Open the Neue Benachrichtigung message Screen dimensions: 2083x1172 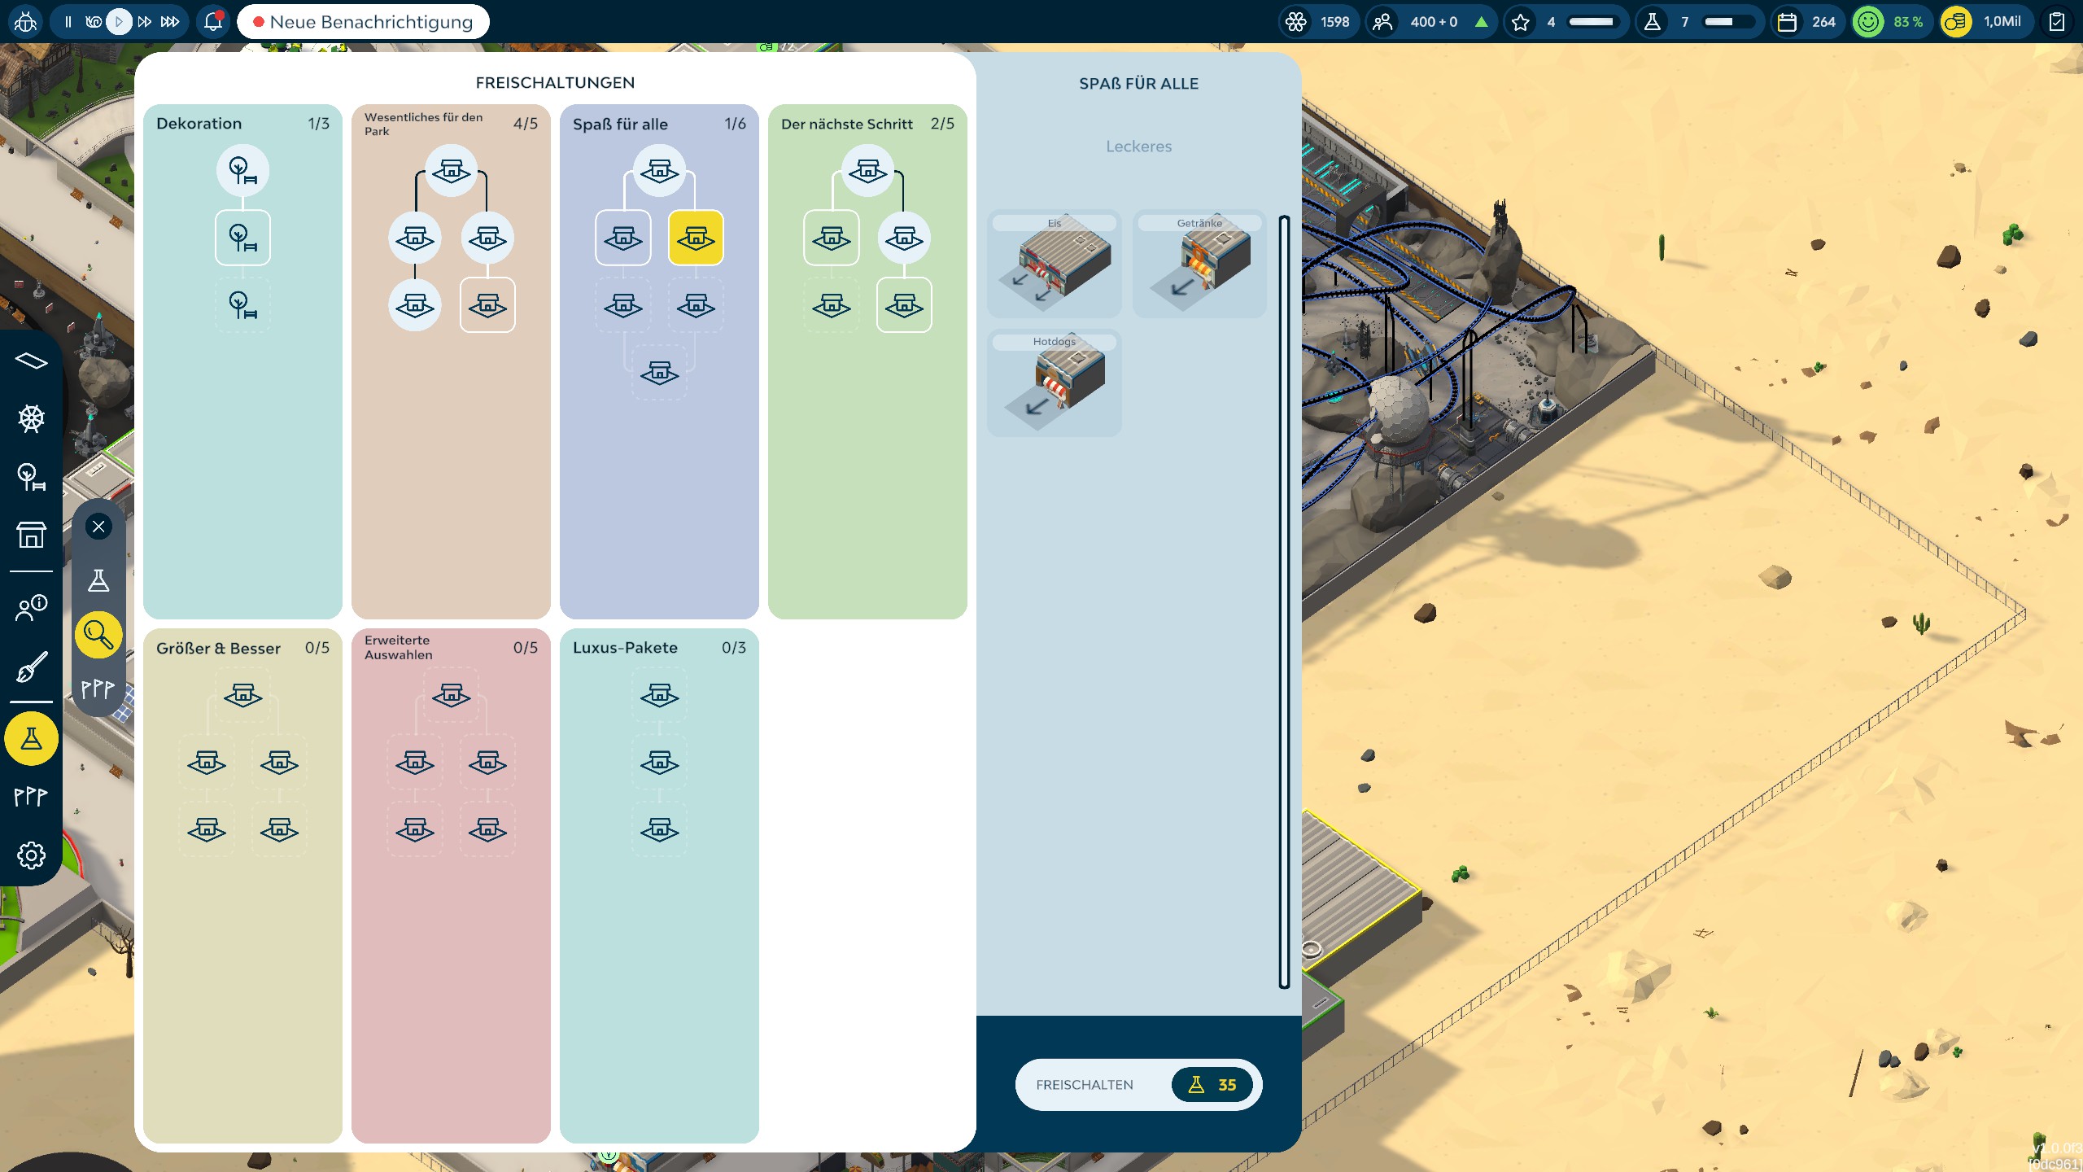coord(363,22)
